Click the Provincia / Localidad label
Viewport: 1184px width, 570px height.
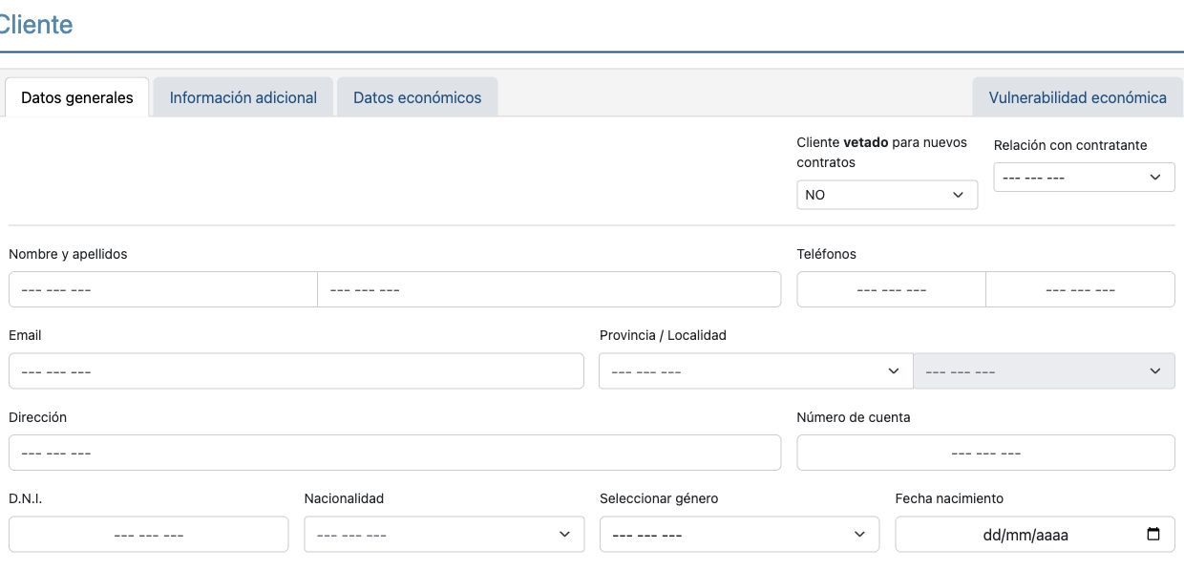(x=663, y=335)
